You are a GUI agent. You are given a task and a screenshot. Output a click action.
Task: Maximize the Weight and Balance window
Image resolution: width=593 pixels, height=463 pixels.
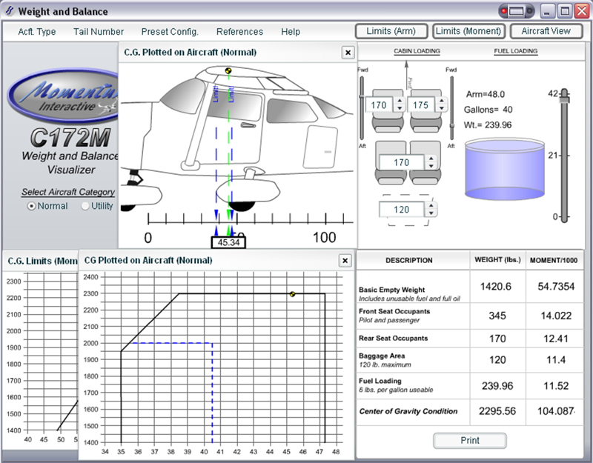(x=565, y=11)
